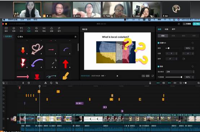Open the shortcuts button at top right

(187, 24)
